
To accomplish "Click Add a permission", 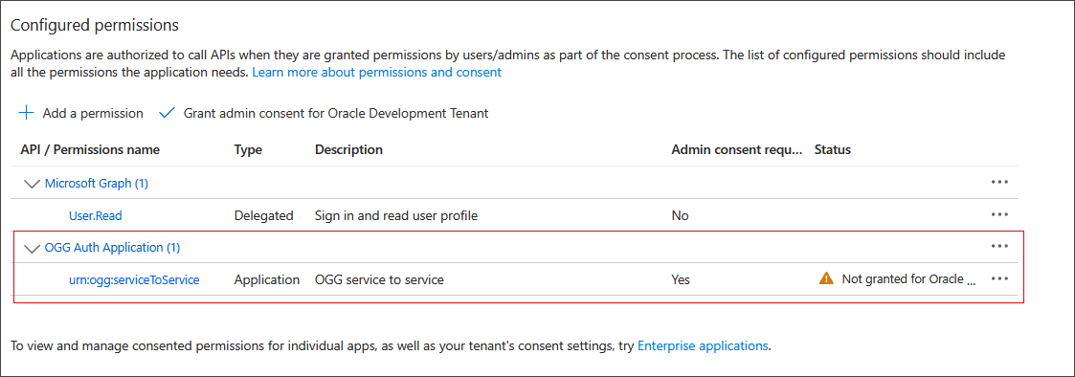I will coord(93,114).
